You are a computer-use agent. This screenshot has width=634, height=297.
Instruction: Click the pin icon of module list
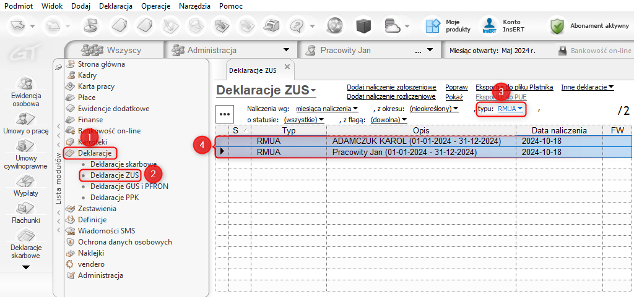pyautogui.click(x=59, y=67)
